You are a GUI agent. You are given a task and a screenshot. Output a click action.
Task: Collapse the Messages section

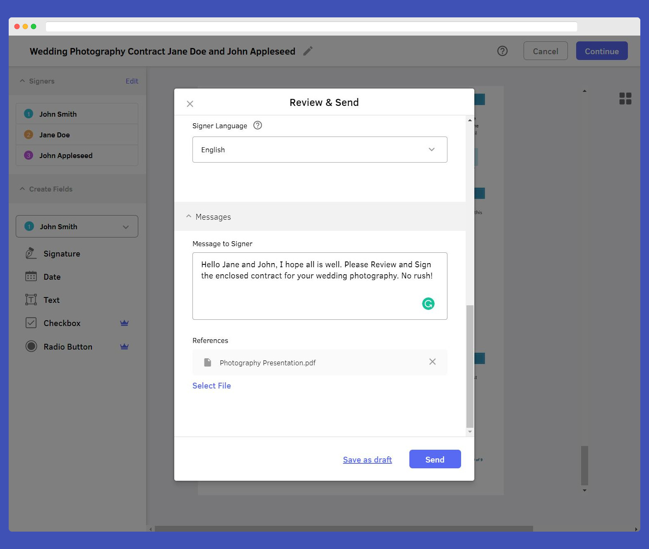pos(189,216)
